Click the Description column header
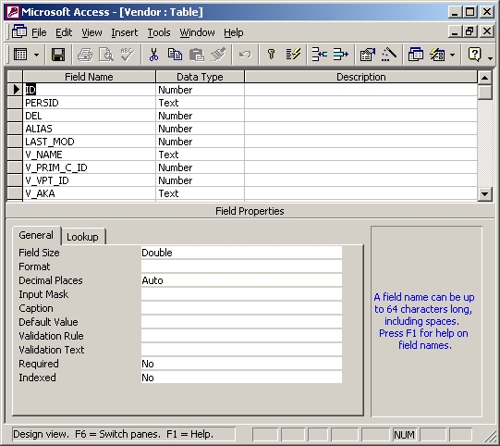 pyautogui.click(x=361, y=77)
